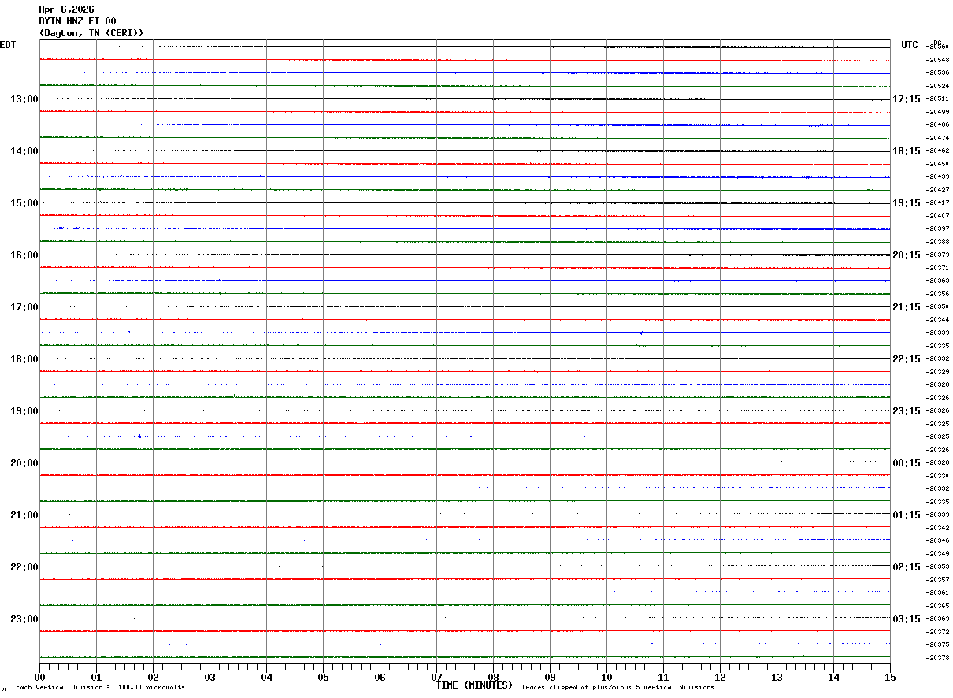Click minute axis tick label "09"
This screenshot has width=953, height=698.
pyautogui.click(x=550, y=678)
